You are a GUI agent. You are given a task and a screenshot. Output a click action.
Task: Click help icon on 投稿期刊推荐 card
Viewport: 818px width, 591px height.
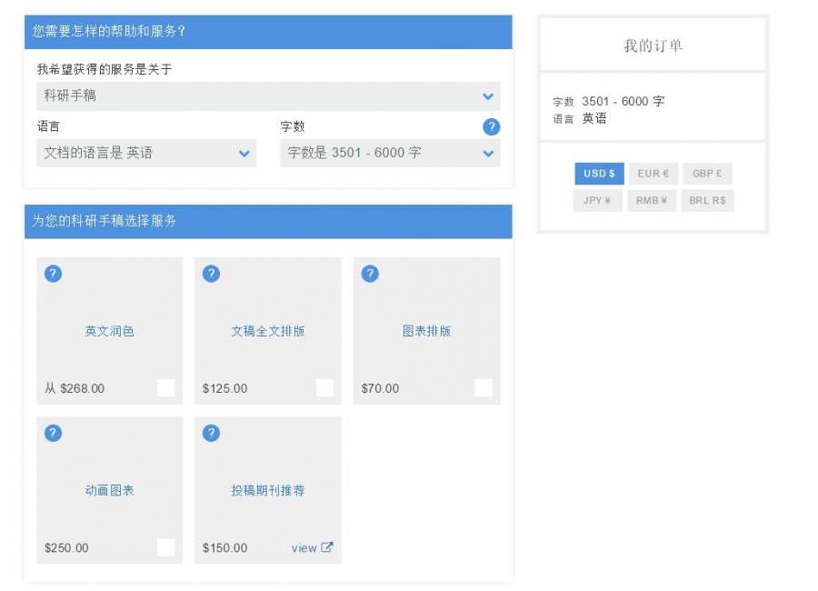point(211,433)
